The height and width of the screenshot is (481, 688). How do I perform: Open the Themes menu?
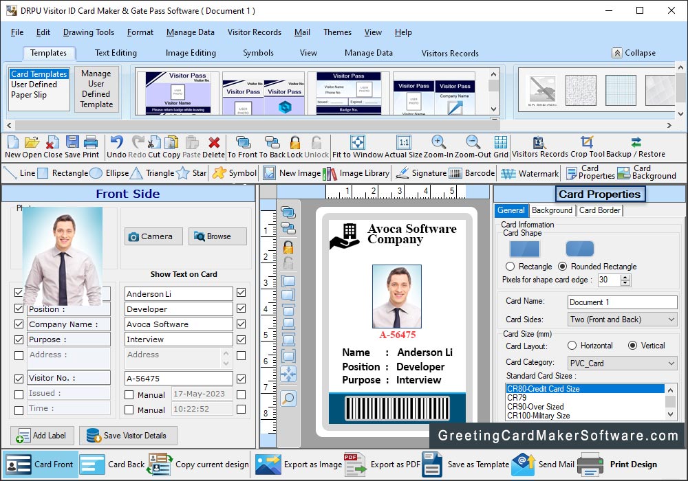click(x=337, y=32)
